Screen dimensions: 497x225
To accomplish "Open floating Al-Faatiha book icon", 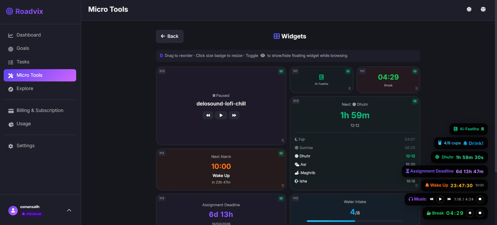I will [456, 129].
